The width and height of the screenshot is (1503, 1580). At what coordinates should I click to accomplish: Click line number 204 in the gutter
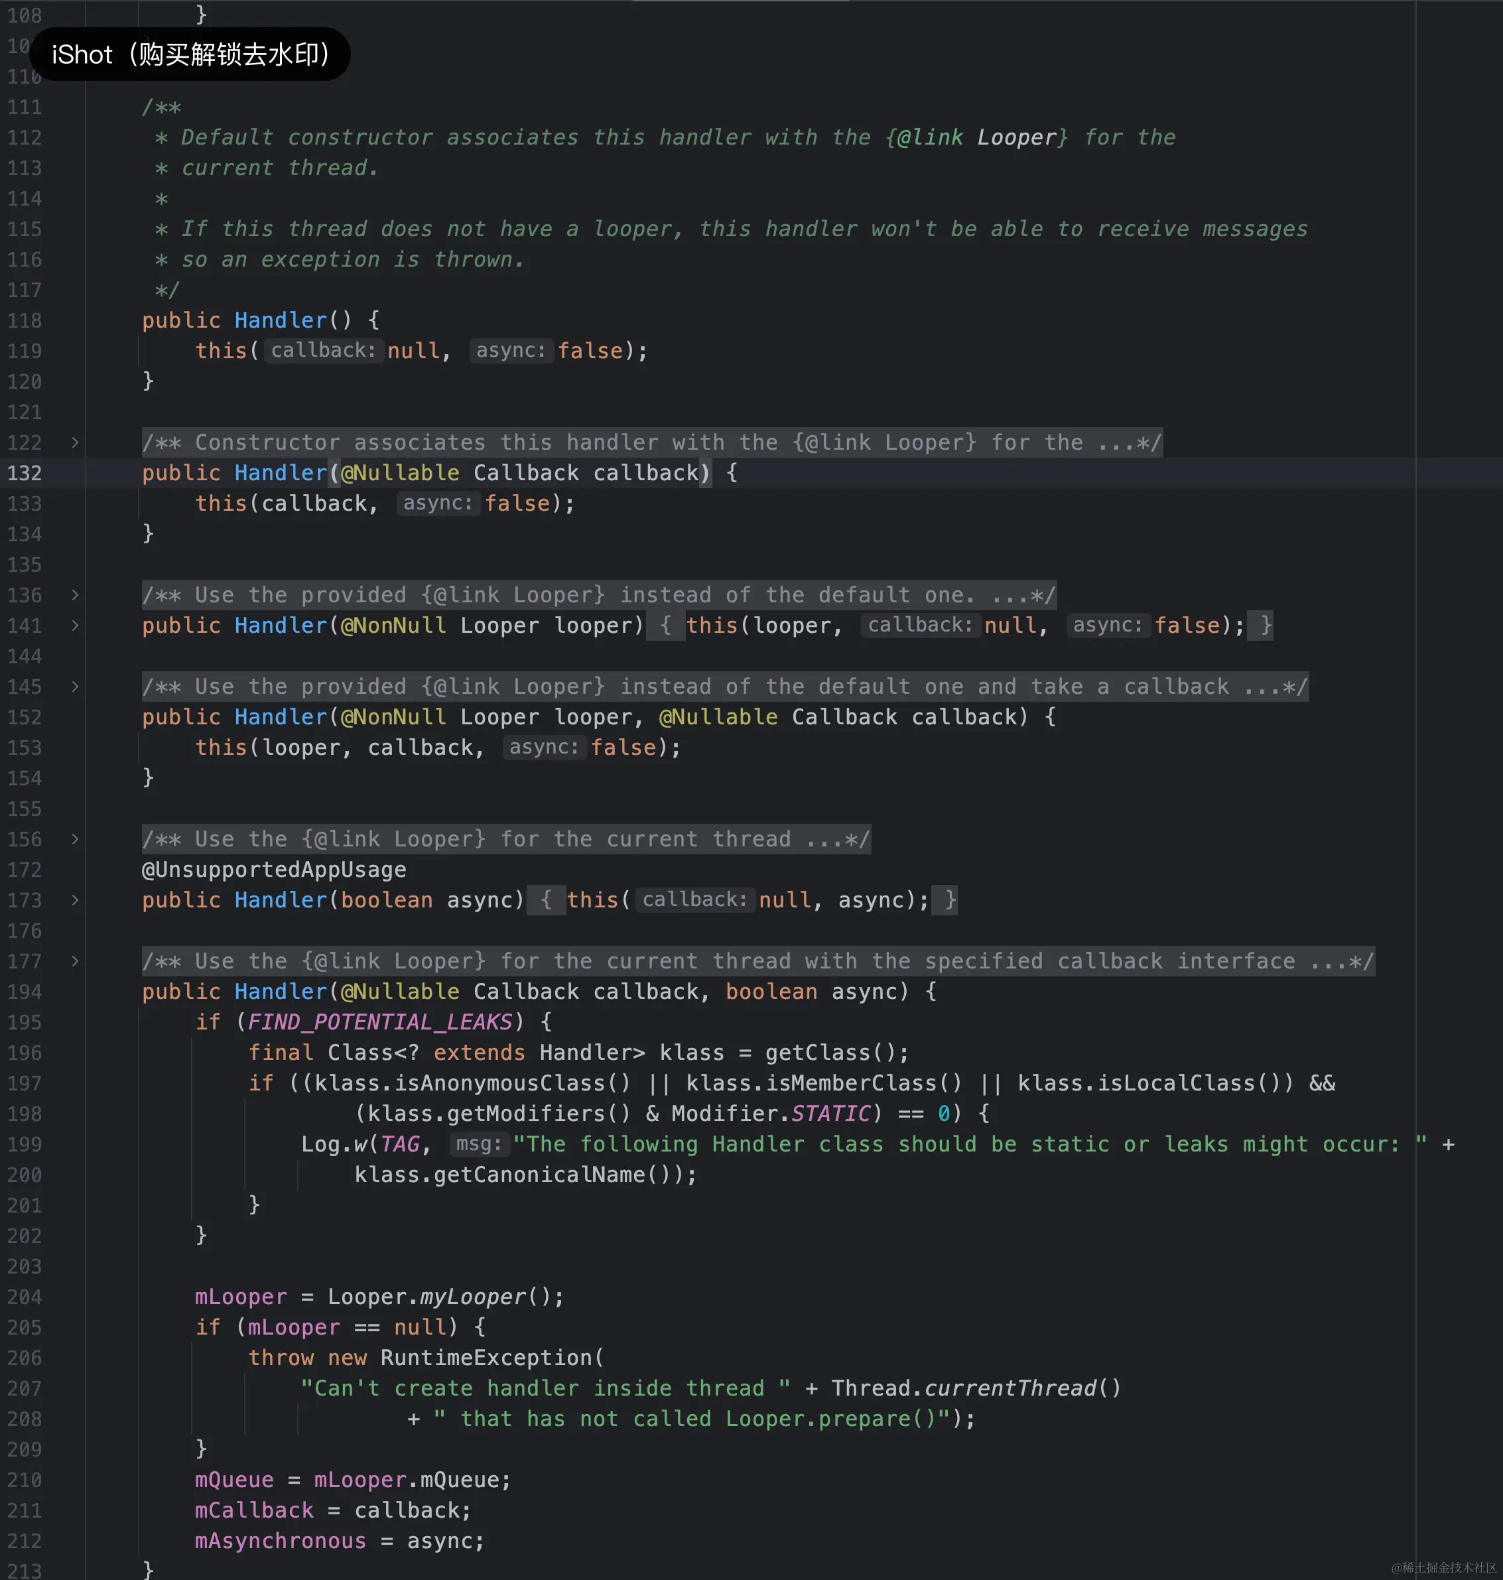(25, 1296)
